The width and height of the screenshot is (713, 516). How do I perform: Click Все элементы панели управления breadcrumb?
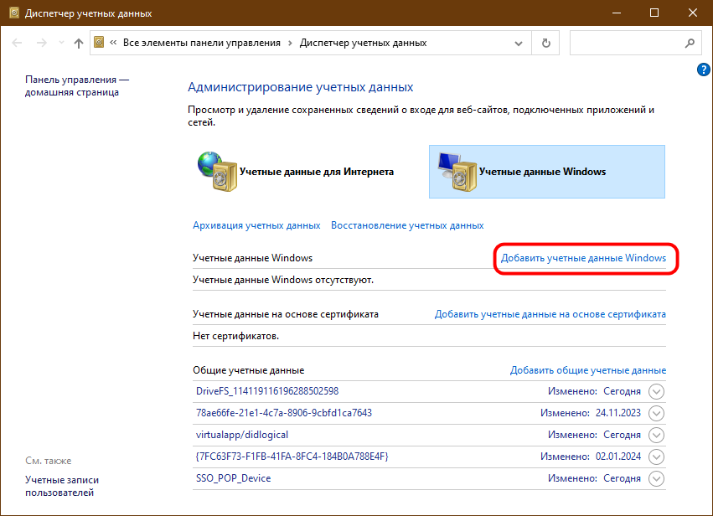tap(201, 44)
